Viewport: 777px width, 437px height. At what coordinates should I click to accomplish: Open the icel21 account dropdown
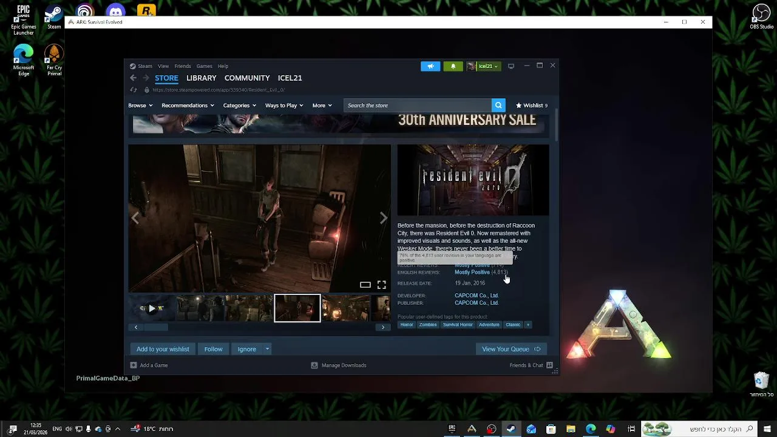tap(483, 66)
